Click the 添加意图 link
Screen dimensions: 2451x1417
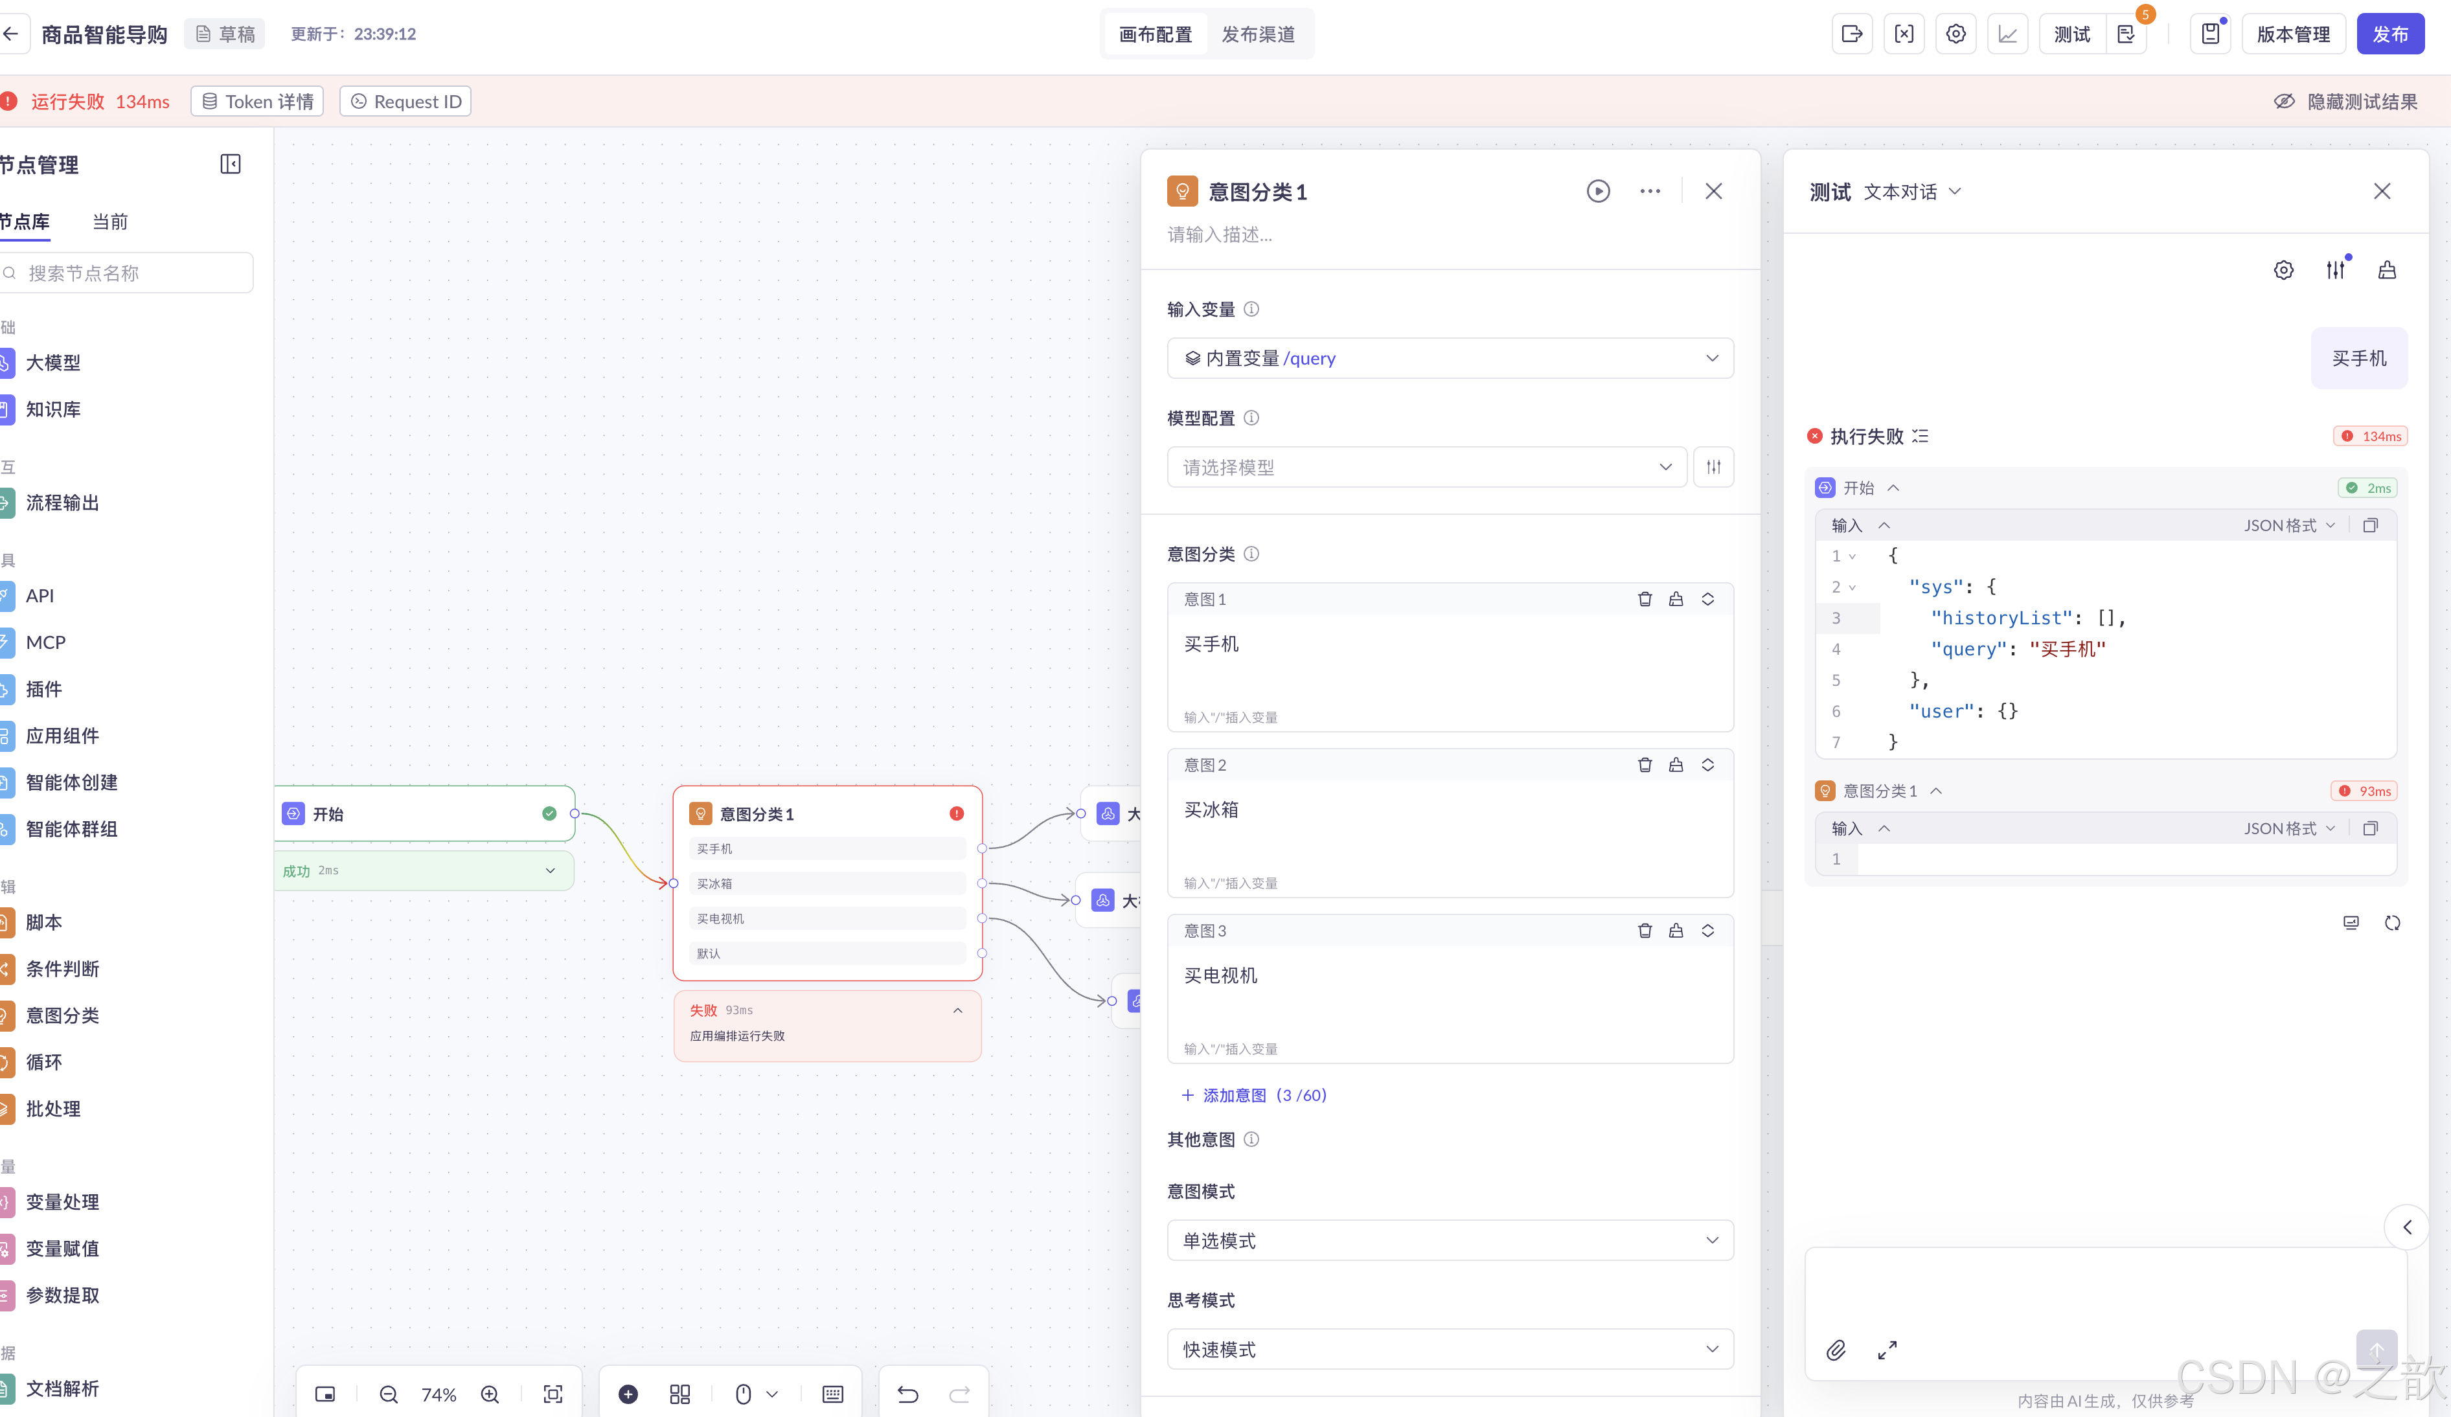pos(1254,1095)
